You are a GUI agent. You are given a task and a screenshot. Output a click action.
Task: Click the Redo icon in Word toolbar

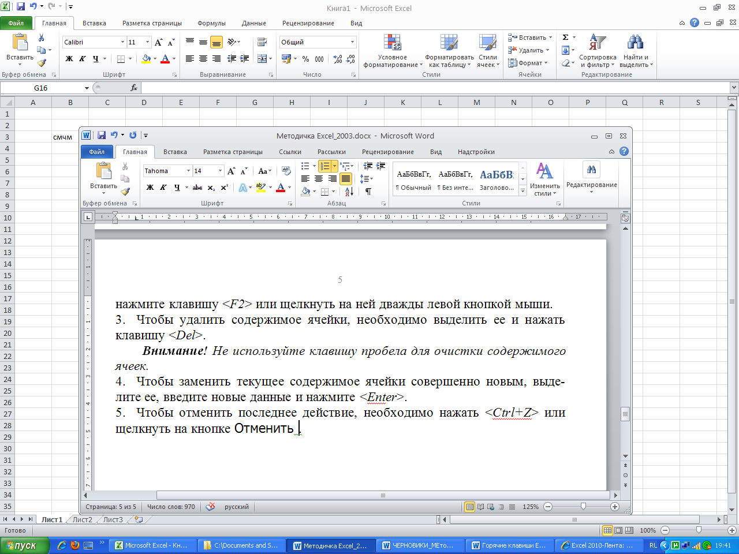pyautogui.click(x=133, y=135)
